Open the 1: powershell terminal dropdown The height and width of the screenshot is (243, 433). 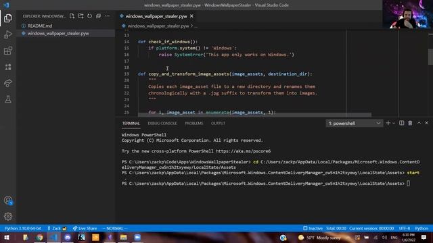tap(355, 124)
